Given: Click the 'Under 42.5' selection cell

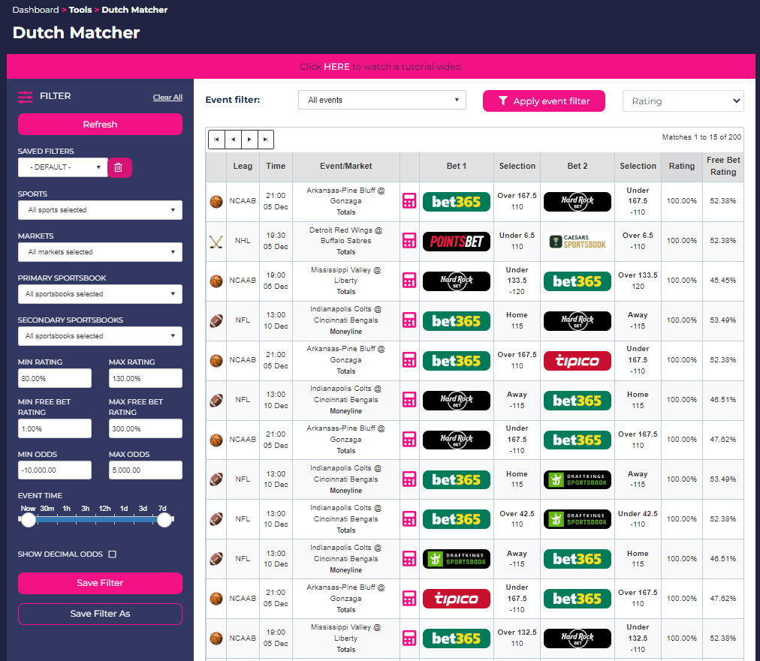Looking at the screenshot, I should 638,518.
